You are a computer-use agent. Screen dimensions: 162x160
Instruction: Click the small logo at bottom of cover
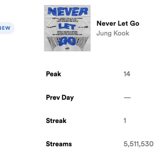pyautogui.click(x=67, y=49)
